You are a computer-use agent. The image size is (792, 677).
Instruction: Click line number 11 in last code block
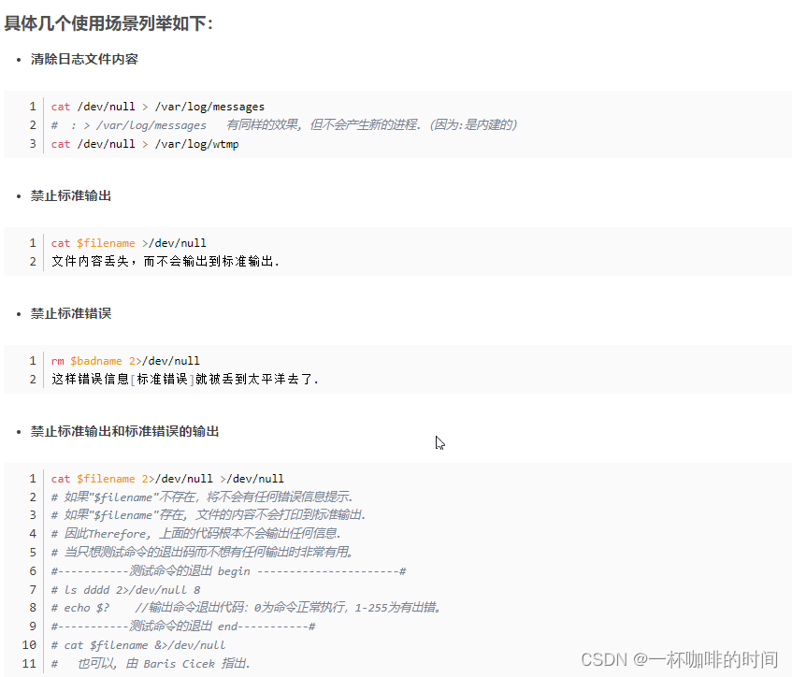tap(30, 663)
